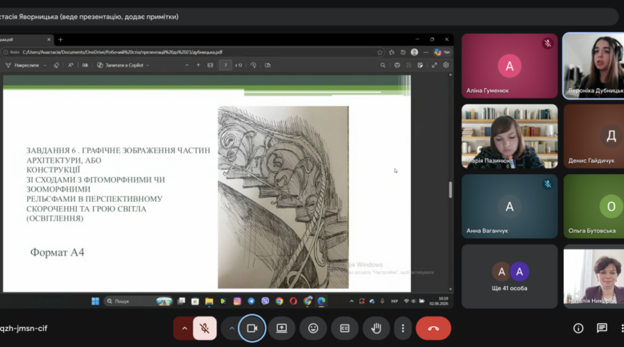The width and height of the screenshot is (624, 347).
Task: Open the Copilot chat button in Edge
Action: click(x=442, y=52)
